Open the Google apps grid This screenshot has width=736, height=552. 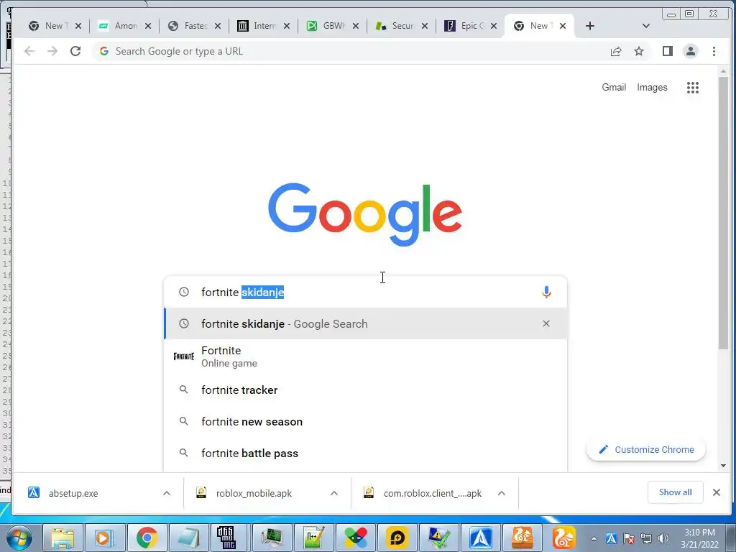pos(692,87)
